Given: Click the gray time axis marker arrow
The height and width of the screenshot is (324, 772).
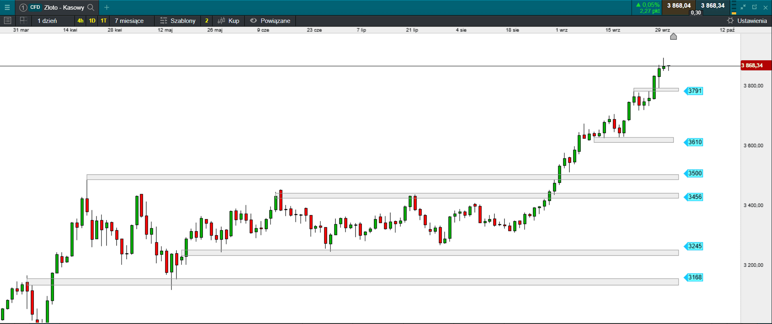Looking at the screenshot, I should [673, 37].
